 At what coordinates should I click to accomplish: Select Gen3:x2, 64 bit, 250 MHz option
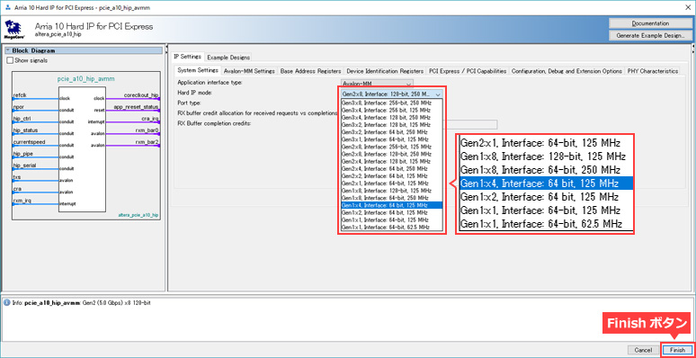[x=391, y=132]
